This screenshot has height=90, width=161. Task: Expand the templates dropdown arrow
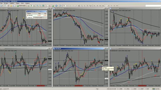[x=61, y=6]
